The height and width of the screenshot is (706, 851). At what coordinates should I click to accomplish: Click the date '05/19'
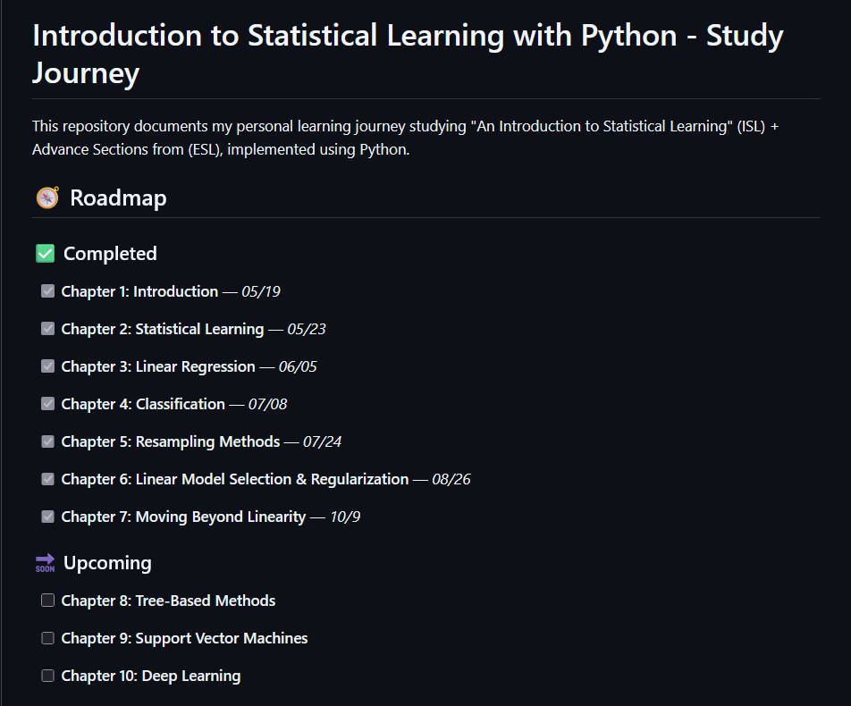pos(261,291)
